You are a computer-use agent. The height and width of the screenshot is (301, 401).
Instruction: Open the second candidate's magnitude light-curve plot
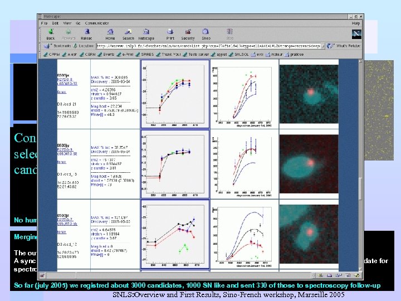click(175, 164)
